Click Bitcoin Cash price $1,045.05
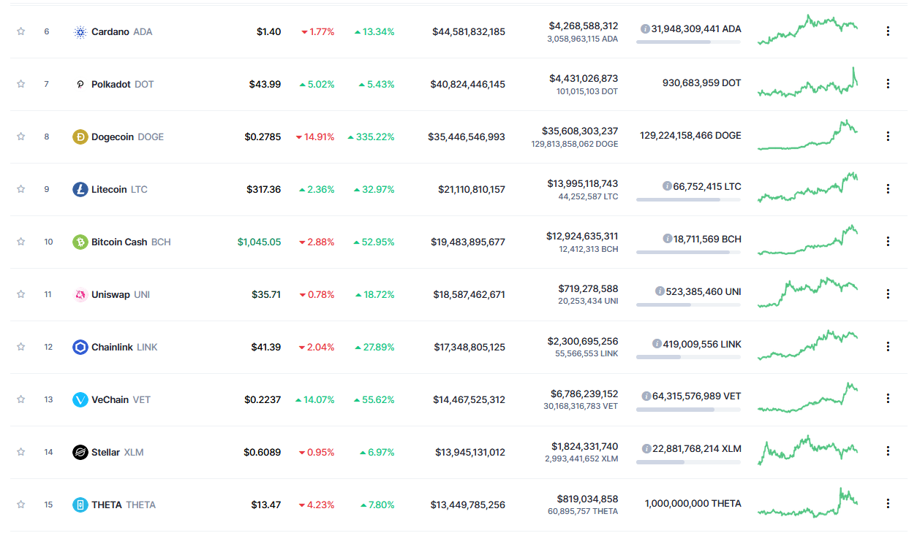 [259, 242]
